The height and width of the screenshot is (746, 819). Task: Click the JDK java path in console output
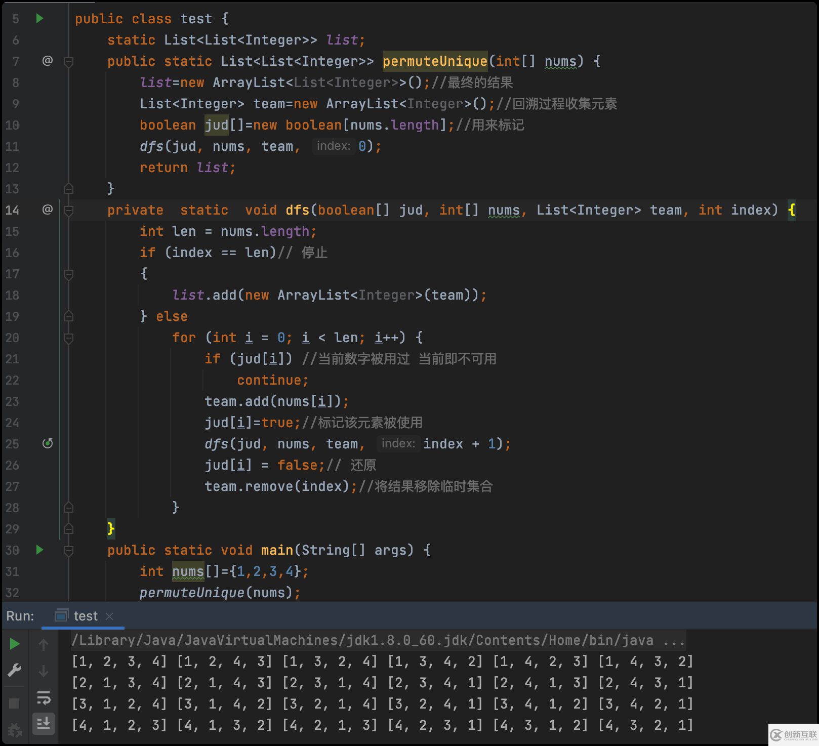point(378,640)
